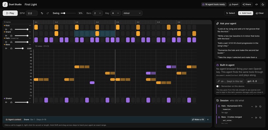The height and width of the screenshot is (130, 268).
Task: Click the BPM field showing 112
Action: pos(32,13)
